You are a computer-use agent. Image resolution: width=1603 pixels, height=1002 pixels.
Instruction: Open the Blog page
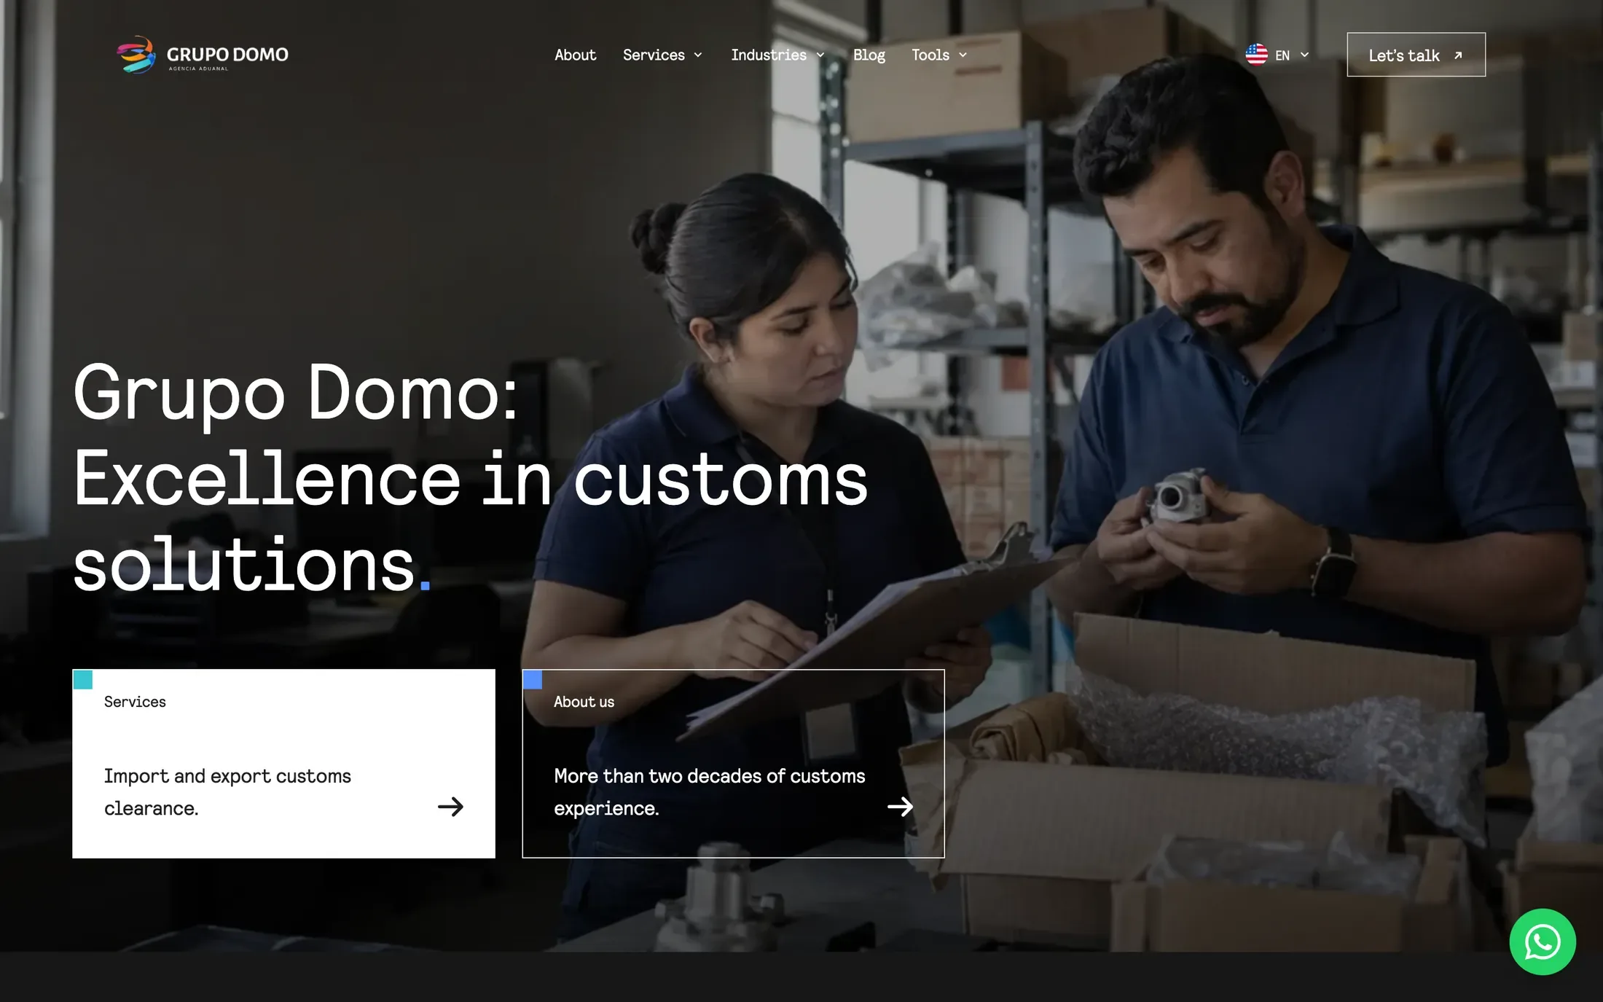pos(869,55)
